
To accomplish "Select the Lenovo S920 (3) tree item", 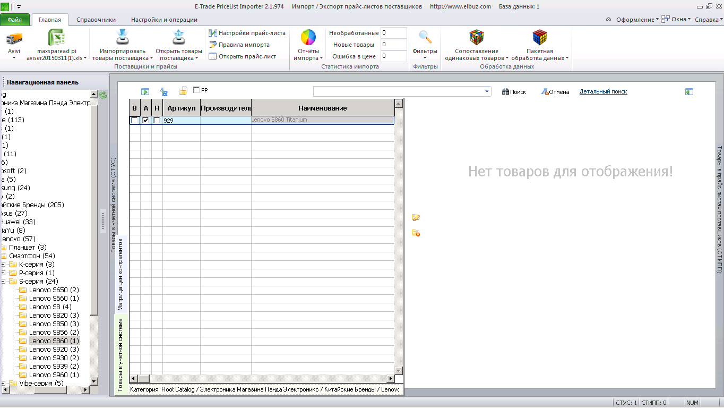I will 54,350.
